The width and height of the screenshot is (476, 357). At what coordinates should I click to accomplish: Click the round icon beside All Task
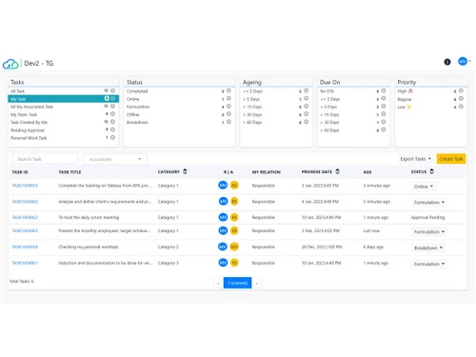[112, 90]
